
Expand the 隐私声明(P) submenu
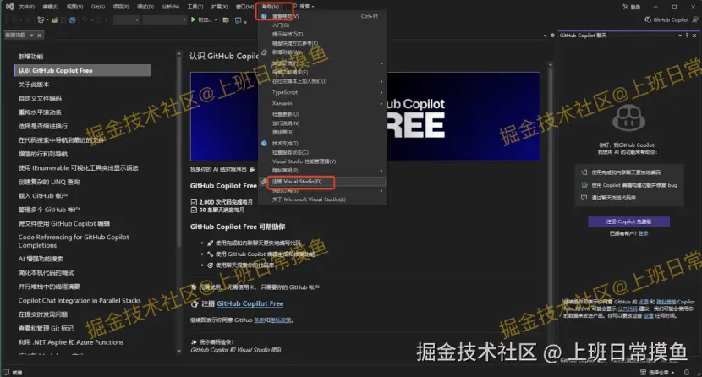pyautogui.click(x=322, y=171)
